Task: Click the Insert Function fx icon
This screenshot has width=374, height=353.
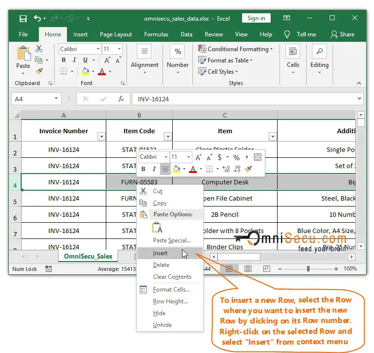Action: point(121,99)
